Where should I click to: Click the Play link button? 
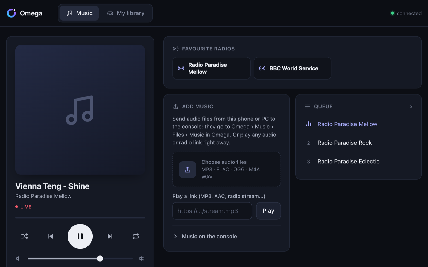tap(268, 211)
